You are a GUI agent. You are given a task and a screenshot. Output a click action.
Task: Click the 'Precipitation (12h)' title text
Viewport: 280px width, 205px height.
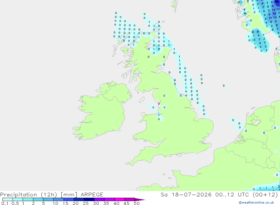pos(29,195)
